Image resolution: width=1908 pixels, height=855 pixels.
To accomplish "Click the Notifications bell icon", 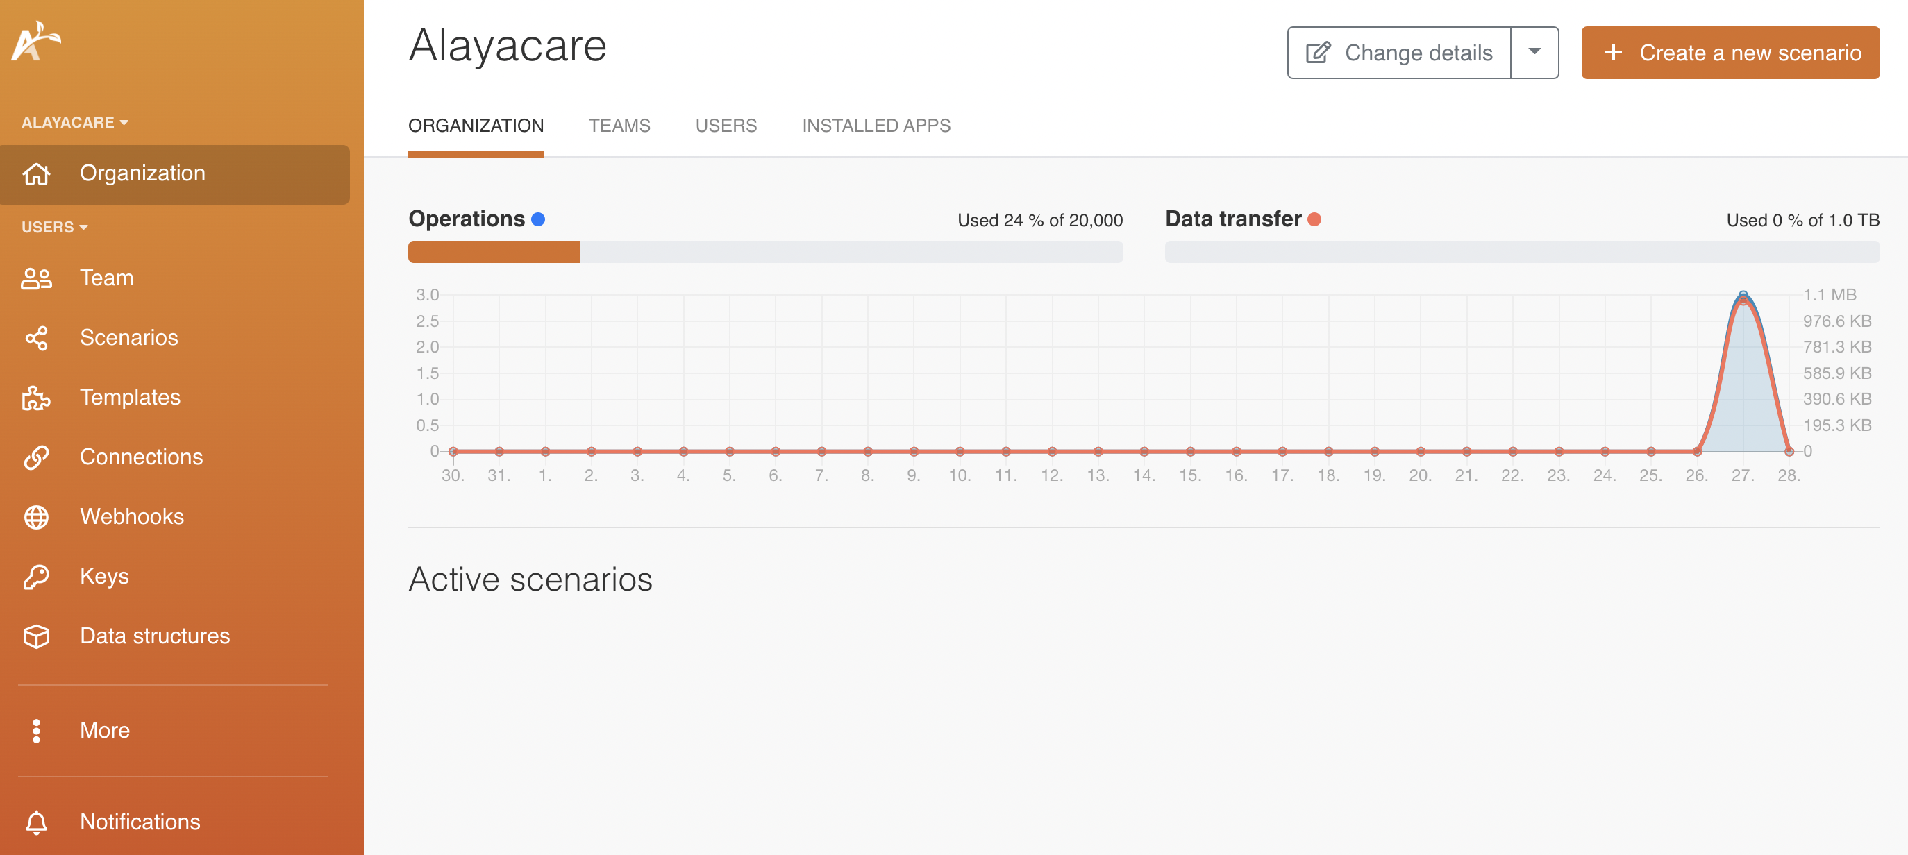I will (x=36, y=822).
